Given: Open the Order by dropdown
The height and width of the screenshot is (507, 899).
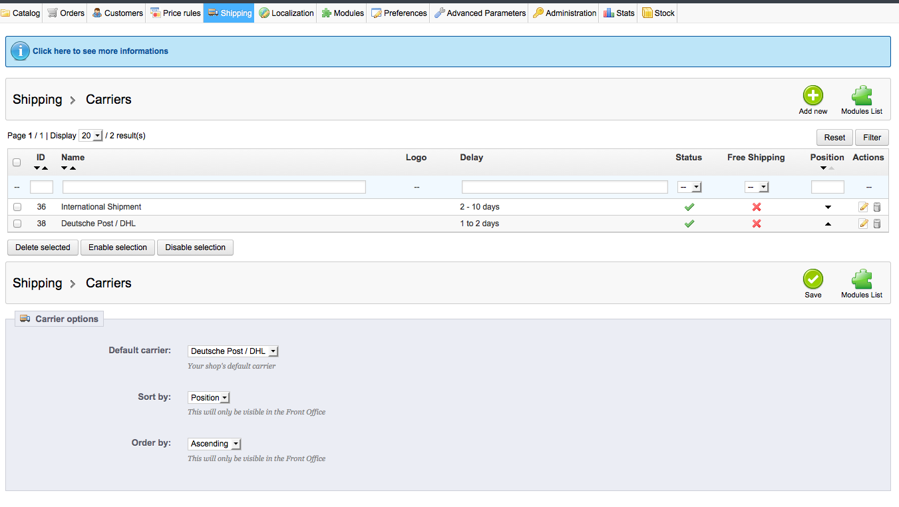Looking at the screenshot, I should [x=214, y=444].
